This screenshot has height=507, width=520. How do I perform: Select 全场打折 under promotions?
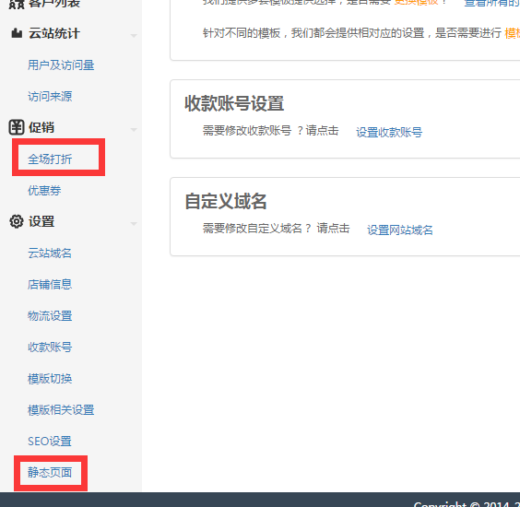pyautogui.click(x=50, y=159)
